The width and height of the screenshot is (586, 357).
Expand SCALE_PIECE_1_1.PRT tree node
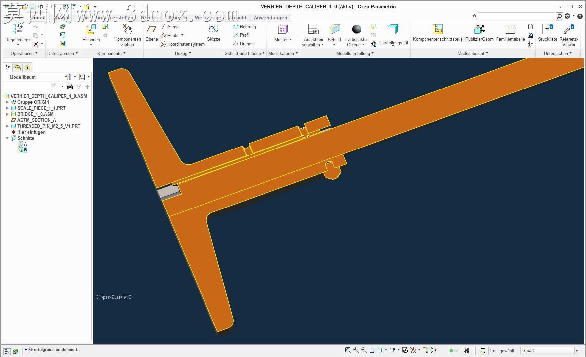pyautogui.click(x=7, y=108)
